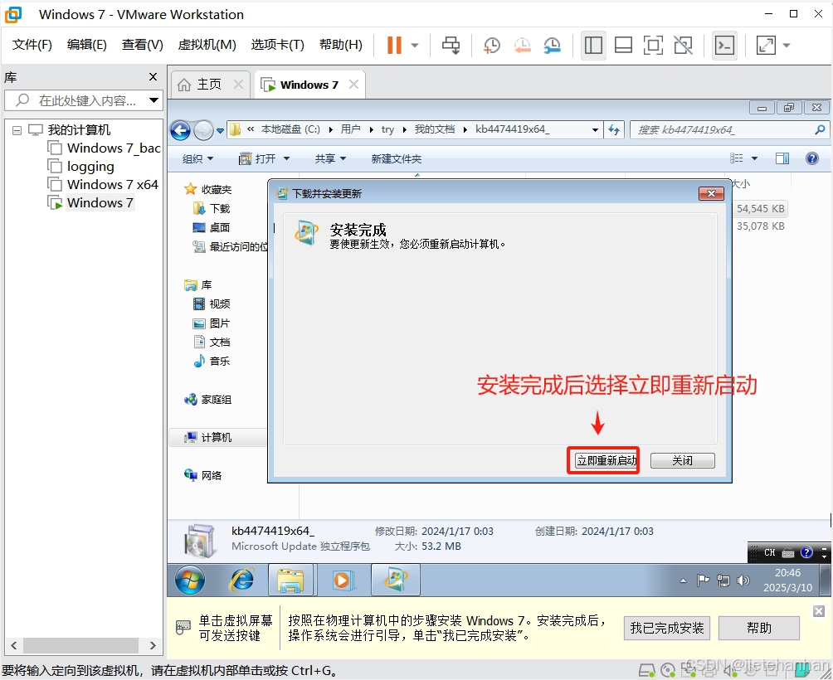
Task: Take a snapshot of this virtual machine
Action: point(492,45)
